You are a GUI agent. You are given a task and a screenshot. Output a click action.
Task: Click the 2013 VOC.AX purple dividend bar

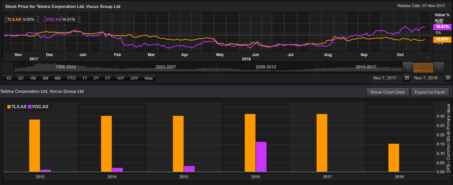(x=46, y=171)
